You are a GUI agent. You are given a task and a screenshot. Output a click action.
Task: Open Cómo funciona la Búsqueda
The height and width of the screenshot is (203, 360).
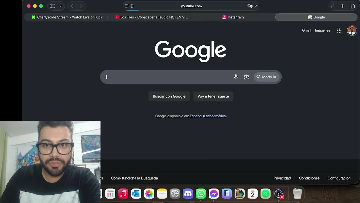(x=134, y=178)
